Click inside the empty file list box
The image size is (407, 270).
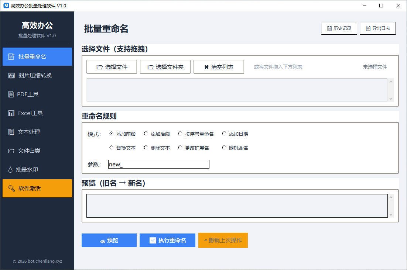237,90
